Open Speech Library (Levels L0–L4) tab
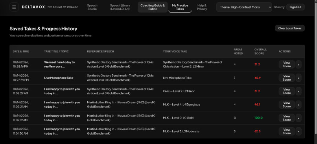This screenshot has height=144, width=317. (120, 7)
